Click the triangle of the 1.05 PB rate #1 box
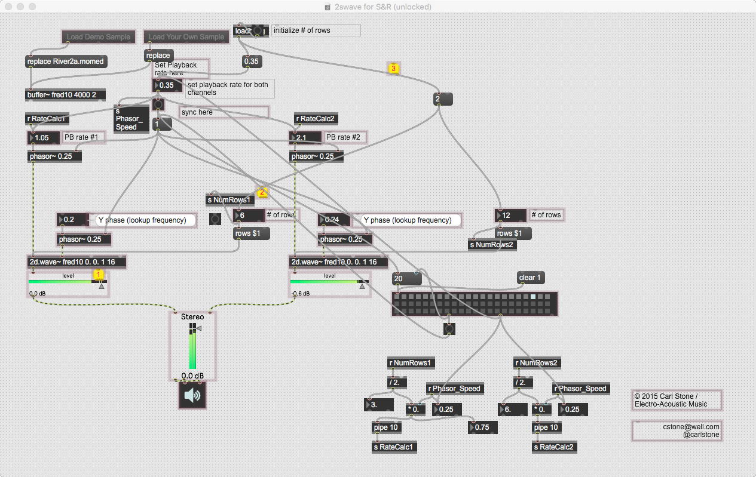This screenshot has height=477, width=756. coord(32,138)
